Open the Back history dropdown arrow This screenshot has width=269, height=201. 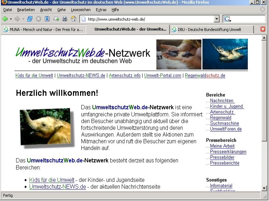(x=11, y=19)
